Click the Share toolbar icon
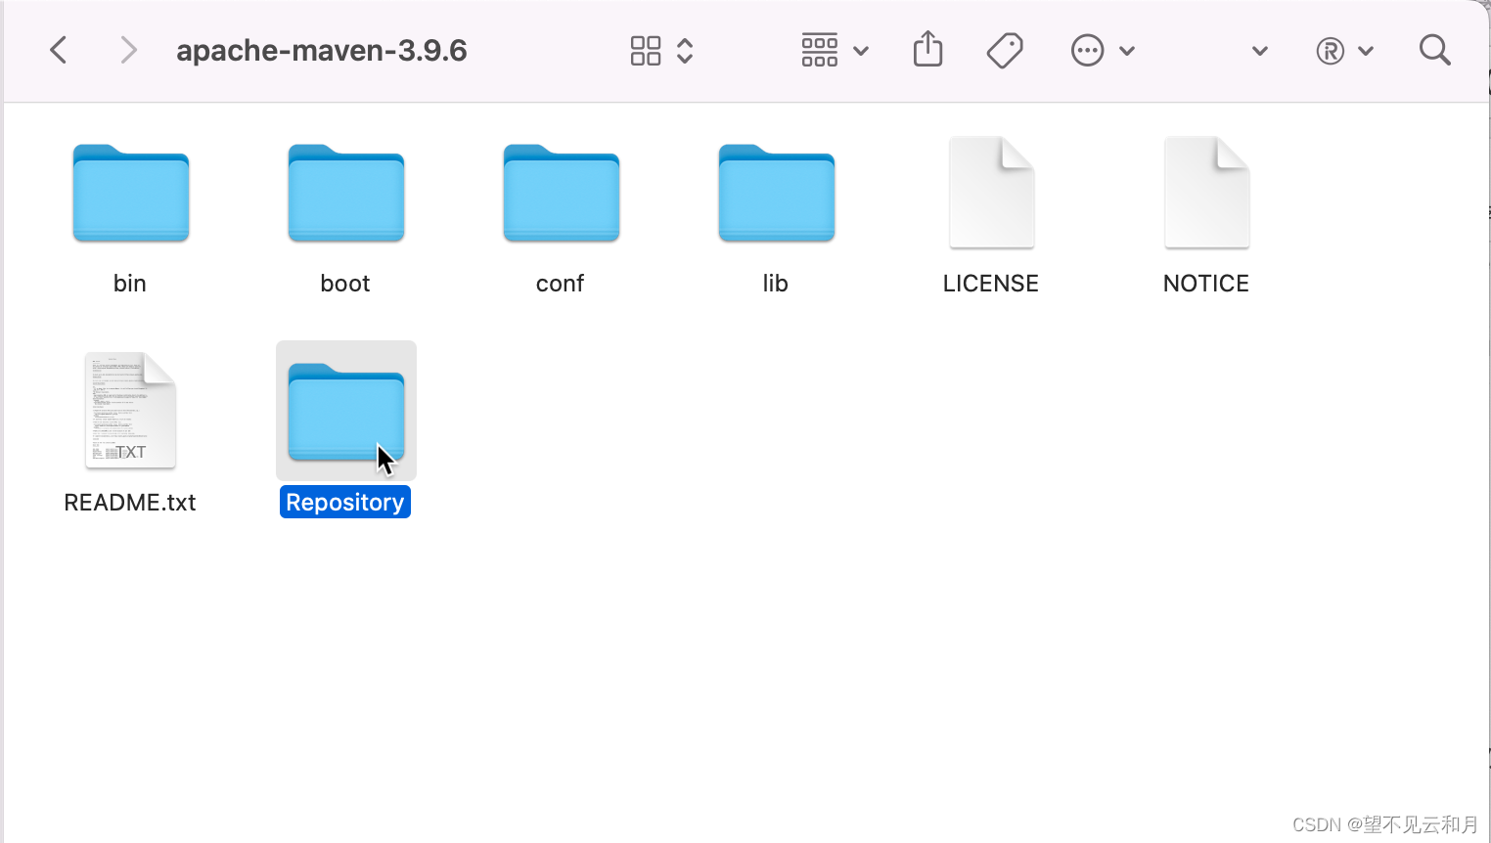The image size is (1491, 843). click(927, 49)
